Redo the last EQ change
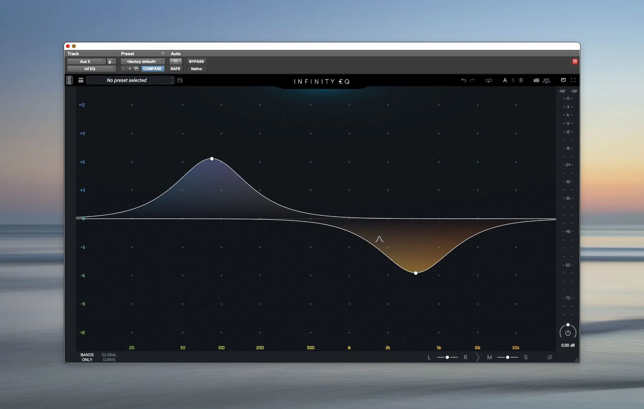Image resolution: width=644 pixels, height=409 pixels. (x=472, y=80)
